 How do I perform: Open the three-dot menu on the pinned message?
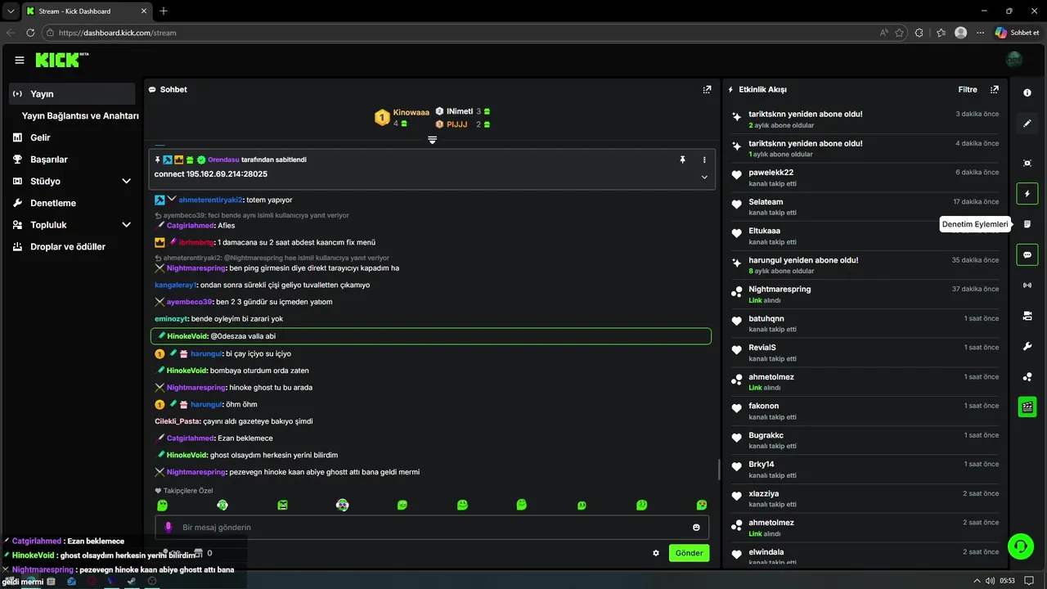coord(704,160)
